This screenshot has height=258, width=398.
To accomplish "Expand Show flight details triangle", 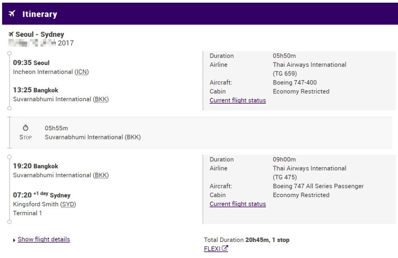I will click(14, 240).
